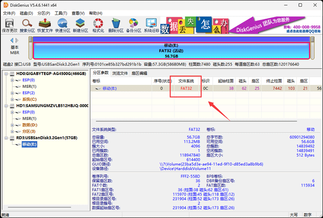This screenshot has height=218, width=323.
Task: Select the 格式化 (Format) toolbar icon
Action: pos(98,25)
